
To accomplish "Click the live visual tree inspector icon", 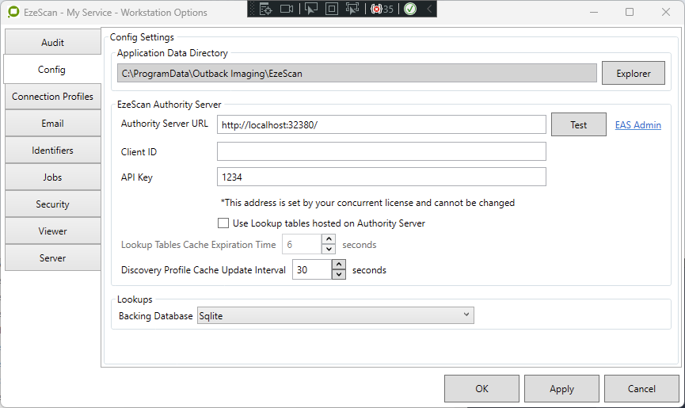I will click(265, 9).
